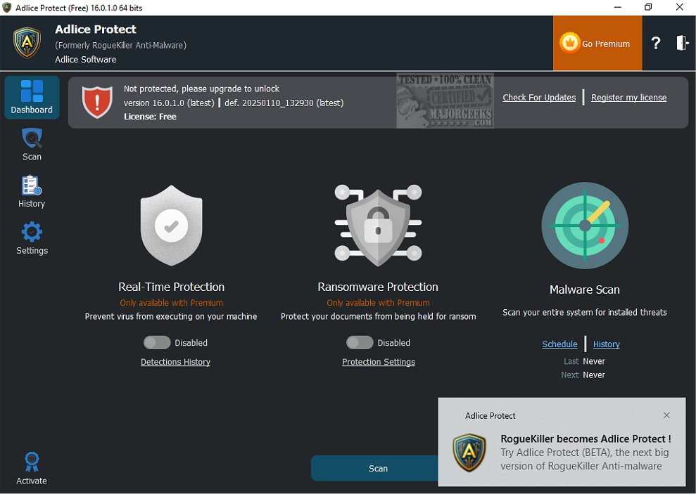Dismiss the Adlice Protect notification popup
The height and width of the screenshot is (494, 696).
point(666,415)
